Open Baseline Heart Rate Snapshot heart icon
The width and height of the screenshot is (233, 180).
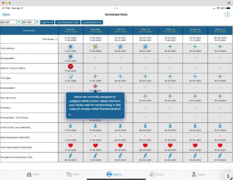coord(71,146)
